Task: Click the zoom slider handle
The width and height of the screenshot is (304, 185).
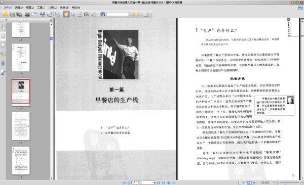Action: (x=285, y=182)
